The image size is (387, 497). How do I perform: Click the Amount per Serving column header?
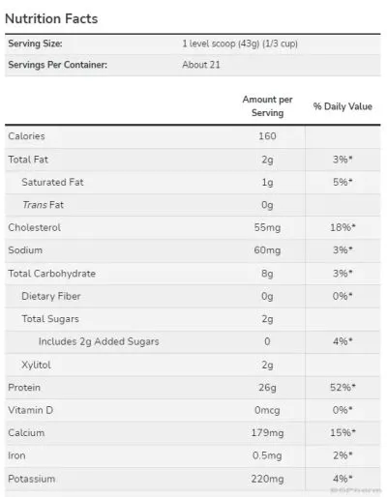point(267,106)
